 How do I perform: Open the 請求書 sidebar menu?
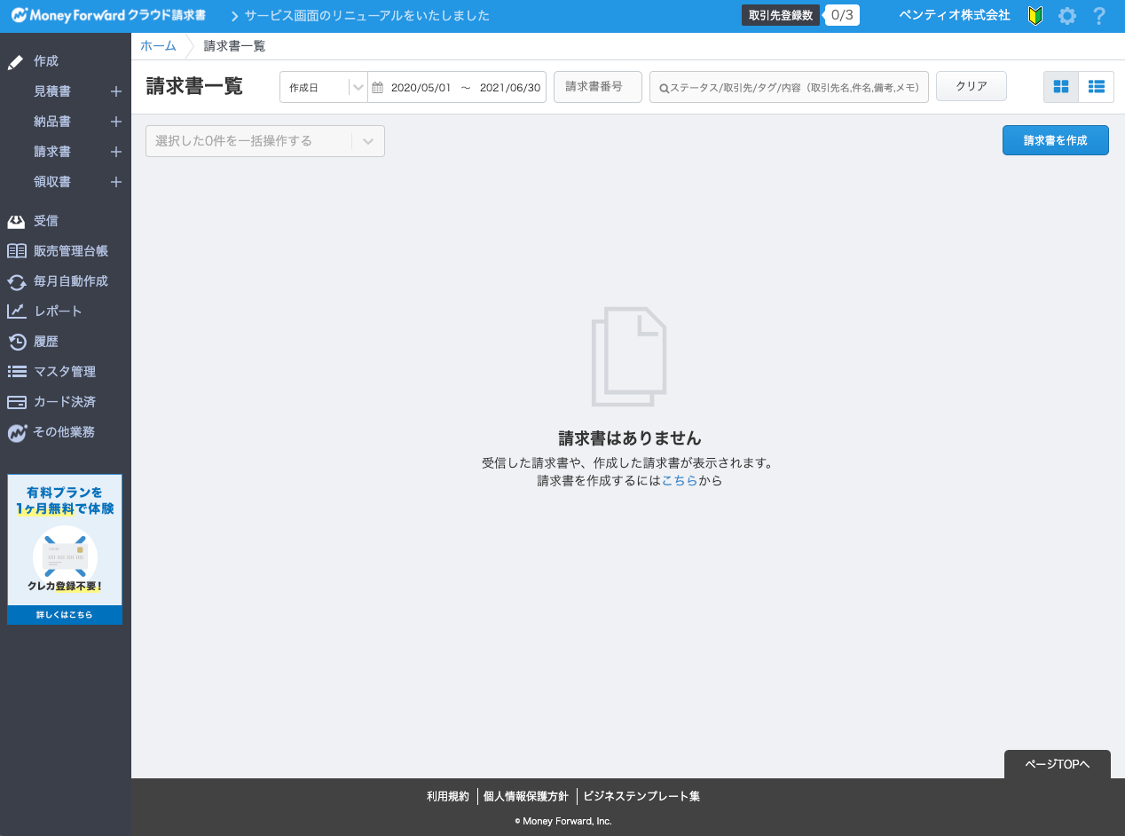coord(52,152)
